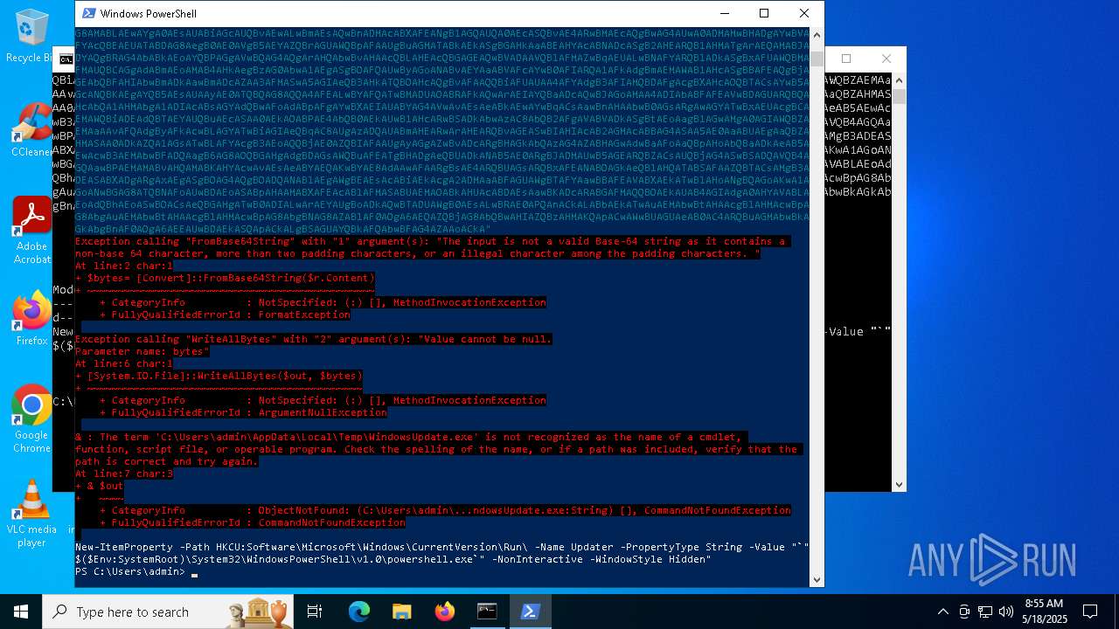
Task: Click the search box landmark illustration
Action: tap(258, 612)
